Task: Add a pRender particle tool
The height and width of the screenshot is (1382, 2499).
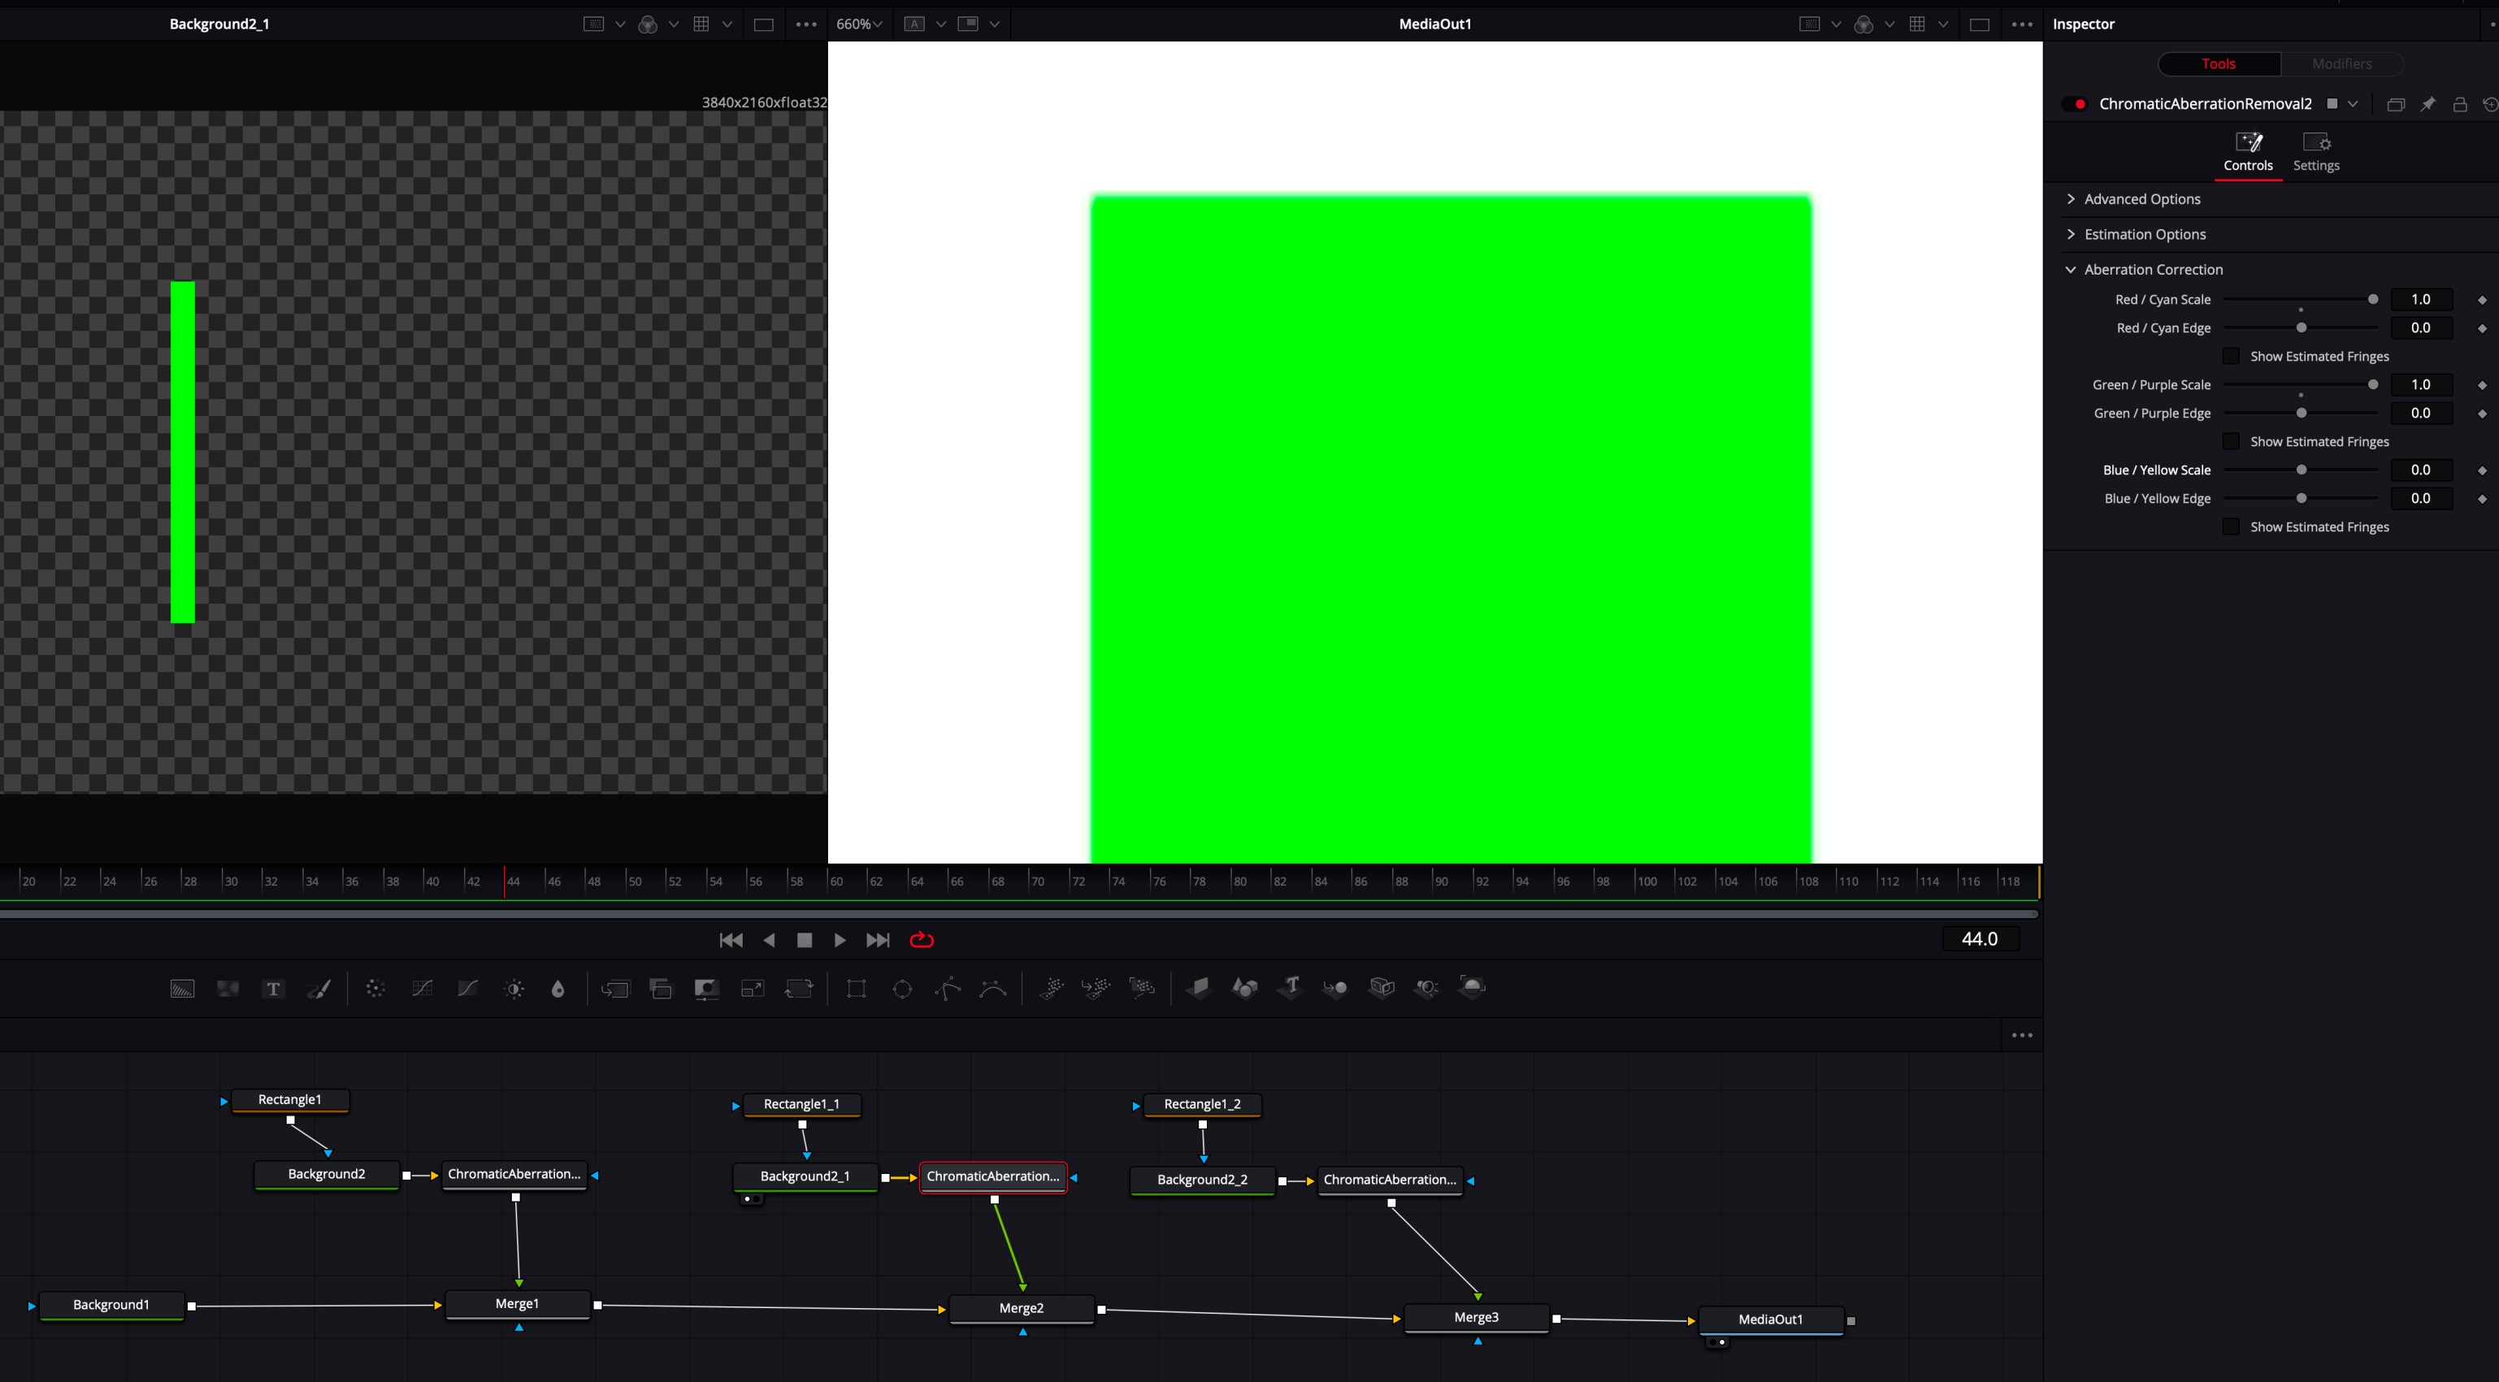Action: (1142, 988)
